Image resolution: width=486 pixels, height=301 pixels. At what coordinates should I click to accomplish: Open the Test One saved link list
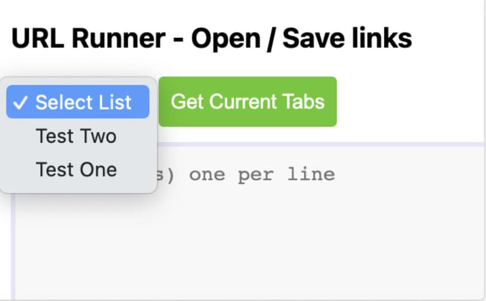tap(76, 168)
